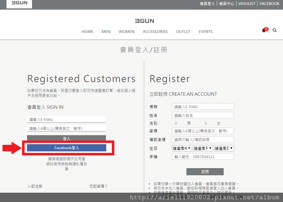This screenshot has width=283, height=202.
Task: Click the Facebook登入 button
Action: coord(66,148)
